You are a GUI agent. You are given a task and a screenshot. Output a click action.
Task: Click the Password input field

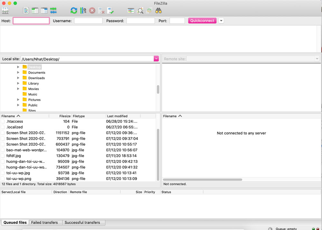[x=140, y=21]
